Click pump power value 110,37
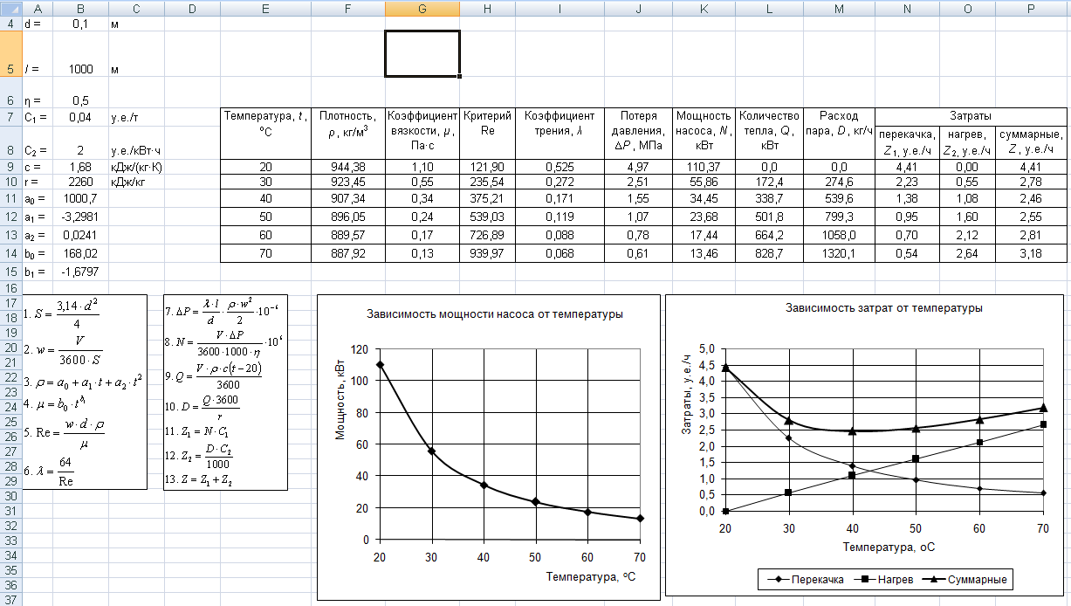The image size is (1071, 606). 703,166
